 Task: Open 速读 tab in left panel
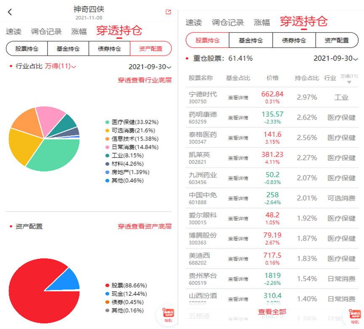pos(13,31)
